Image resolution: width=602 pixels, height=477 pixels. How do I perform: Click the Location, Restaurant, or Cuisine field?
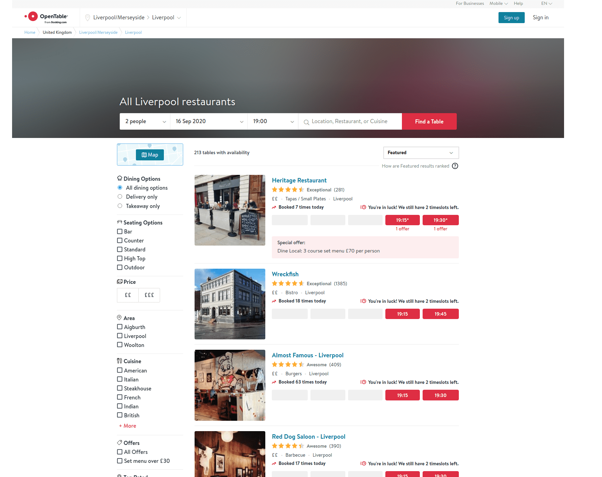pos(350,121)
